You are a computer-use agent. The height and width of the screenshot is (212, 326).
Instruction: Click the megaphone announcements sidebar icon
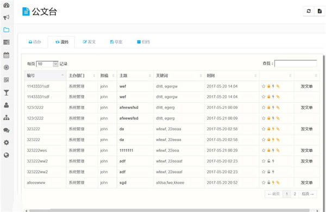point(7,17)
